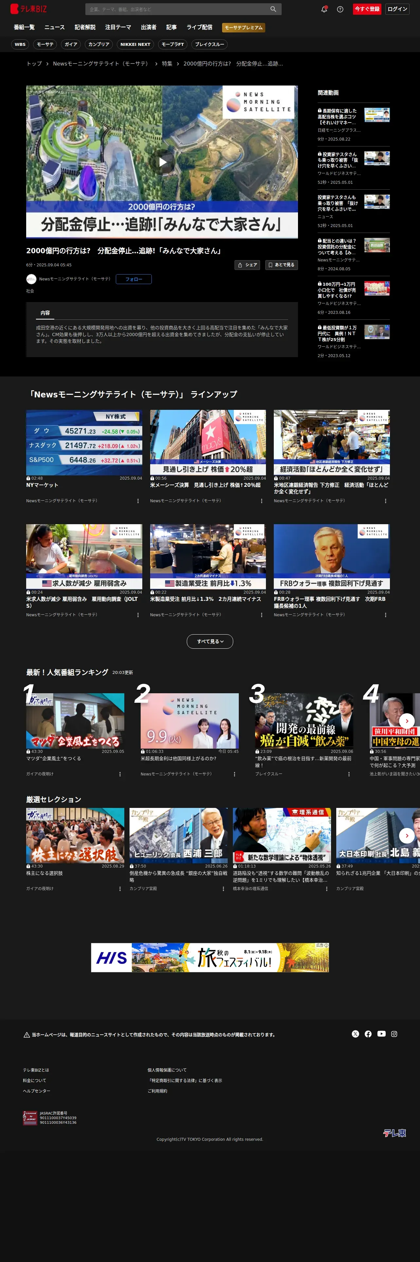This screenshot has height=1262, width=420.
Task: Open more options for 橋本幸治の理系通信 video
Action: tap(327, 889)
